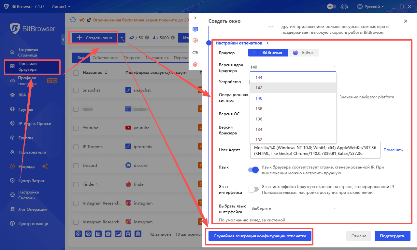Viewport: 417px width, 250px height.
Task: Click the robot icon in bottom toolbar
Action: coord(108,234)
